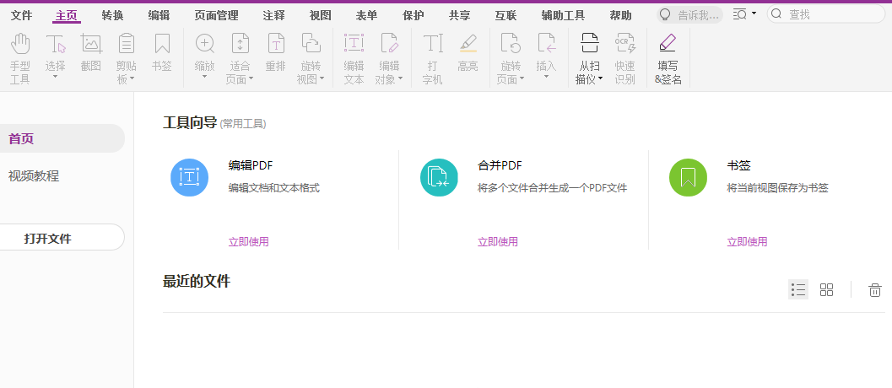Image resolution: width=892 pixels, height=388 pixels.
Task: Click the From Scanner icon (从扫描仪)
Action: pyautogui.click(x=589, y=44)
